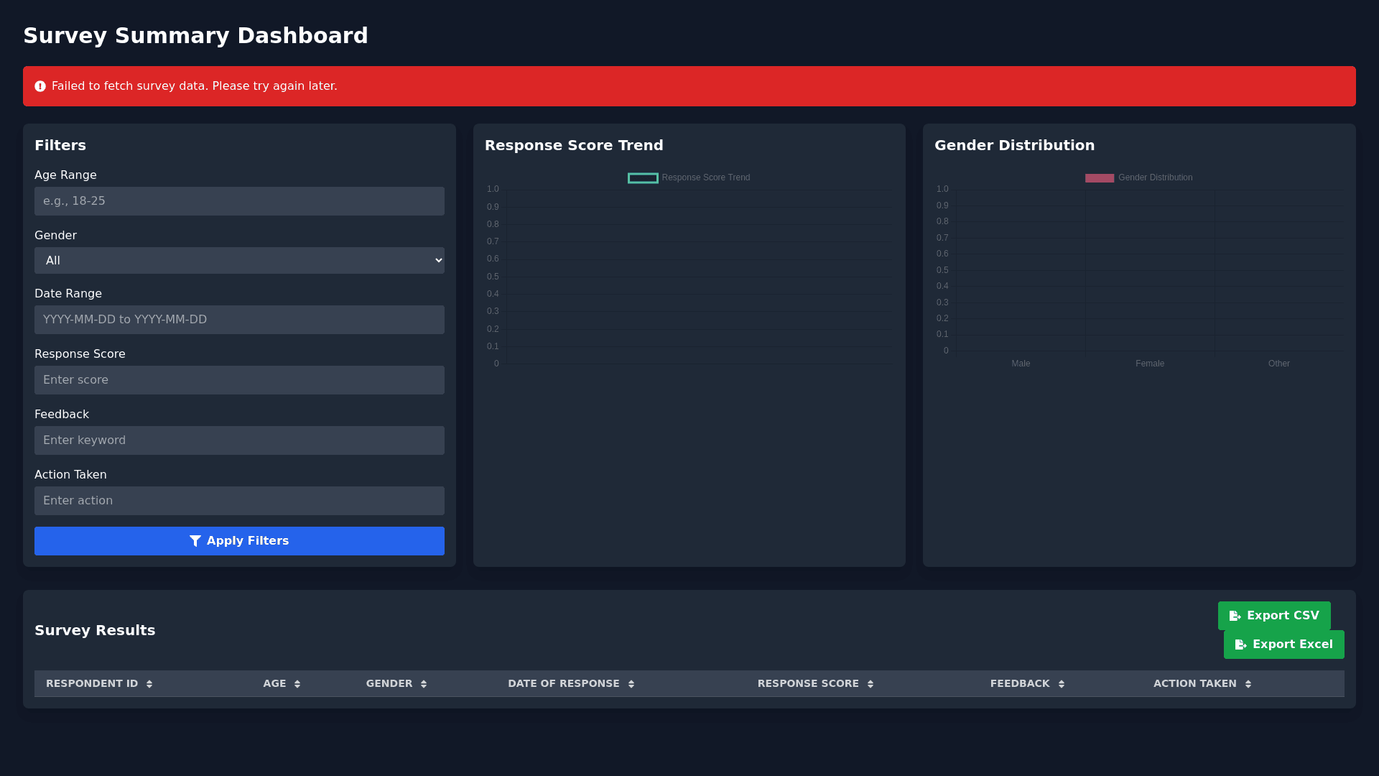Screen dimensions: 1379x776
Task: Sort Response Score column via icon
Action: (870, 684)
